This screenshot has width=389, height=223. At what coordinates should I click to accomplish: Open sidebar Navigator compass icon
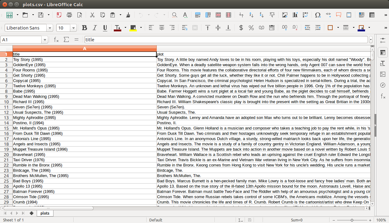(382, 85)
